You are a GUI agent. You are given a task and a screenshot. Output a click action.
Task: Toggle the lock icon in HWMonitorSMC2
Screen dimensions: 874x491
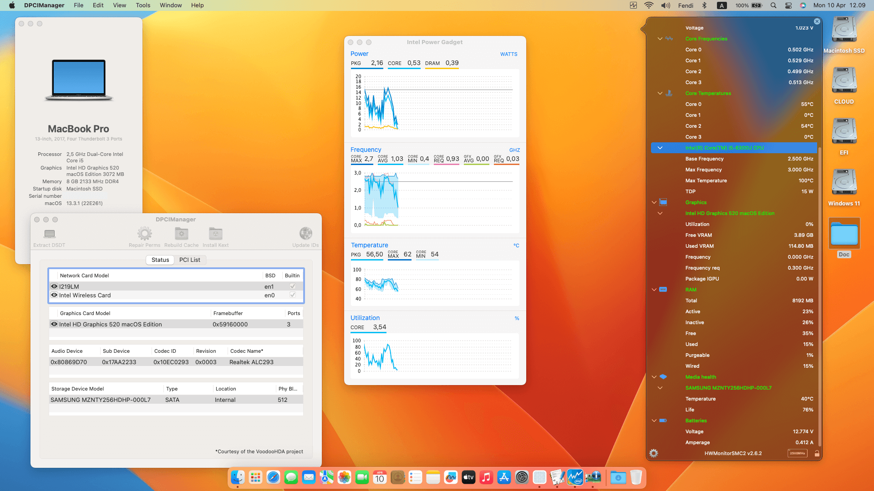817,453
